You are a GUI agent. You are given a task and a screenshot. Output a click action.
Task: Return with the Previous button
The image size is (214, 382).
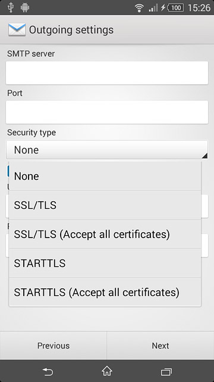pyautogui.click(x=53, y=346)
